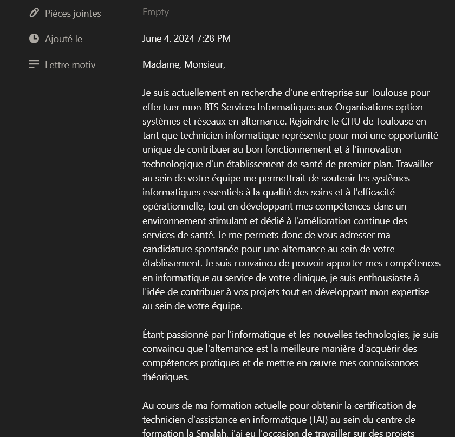Viewport: 455px width, 437px height.
Task: Click the clock icon beside Ajouté le
Action: click(x=34, y=38)
